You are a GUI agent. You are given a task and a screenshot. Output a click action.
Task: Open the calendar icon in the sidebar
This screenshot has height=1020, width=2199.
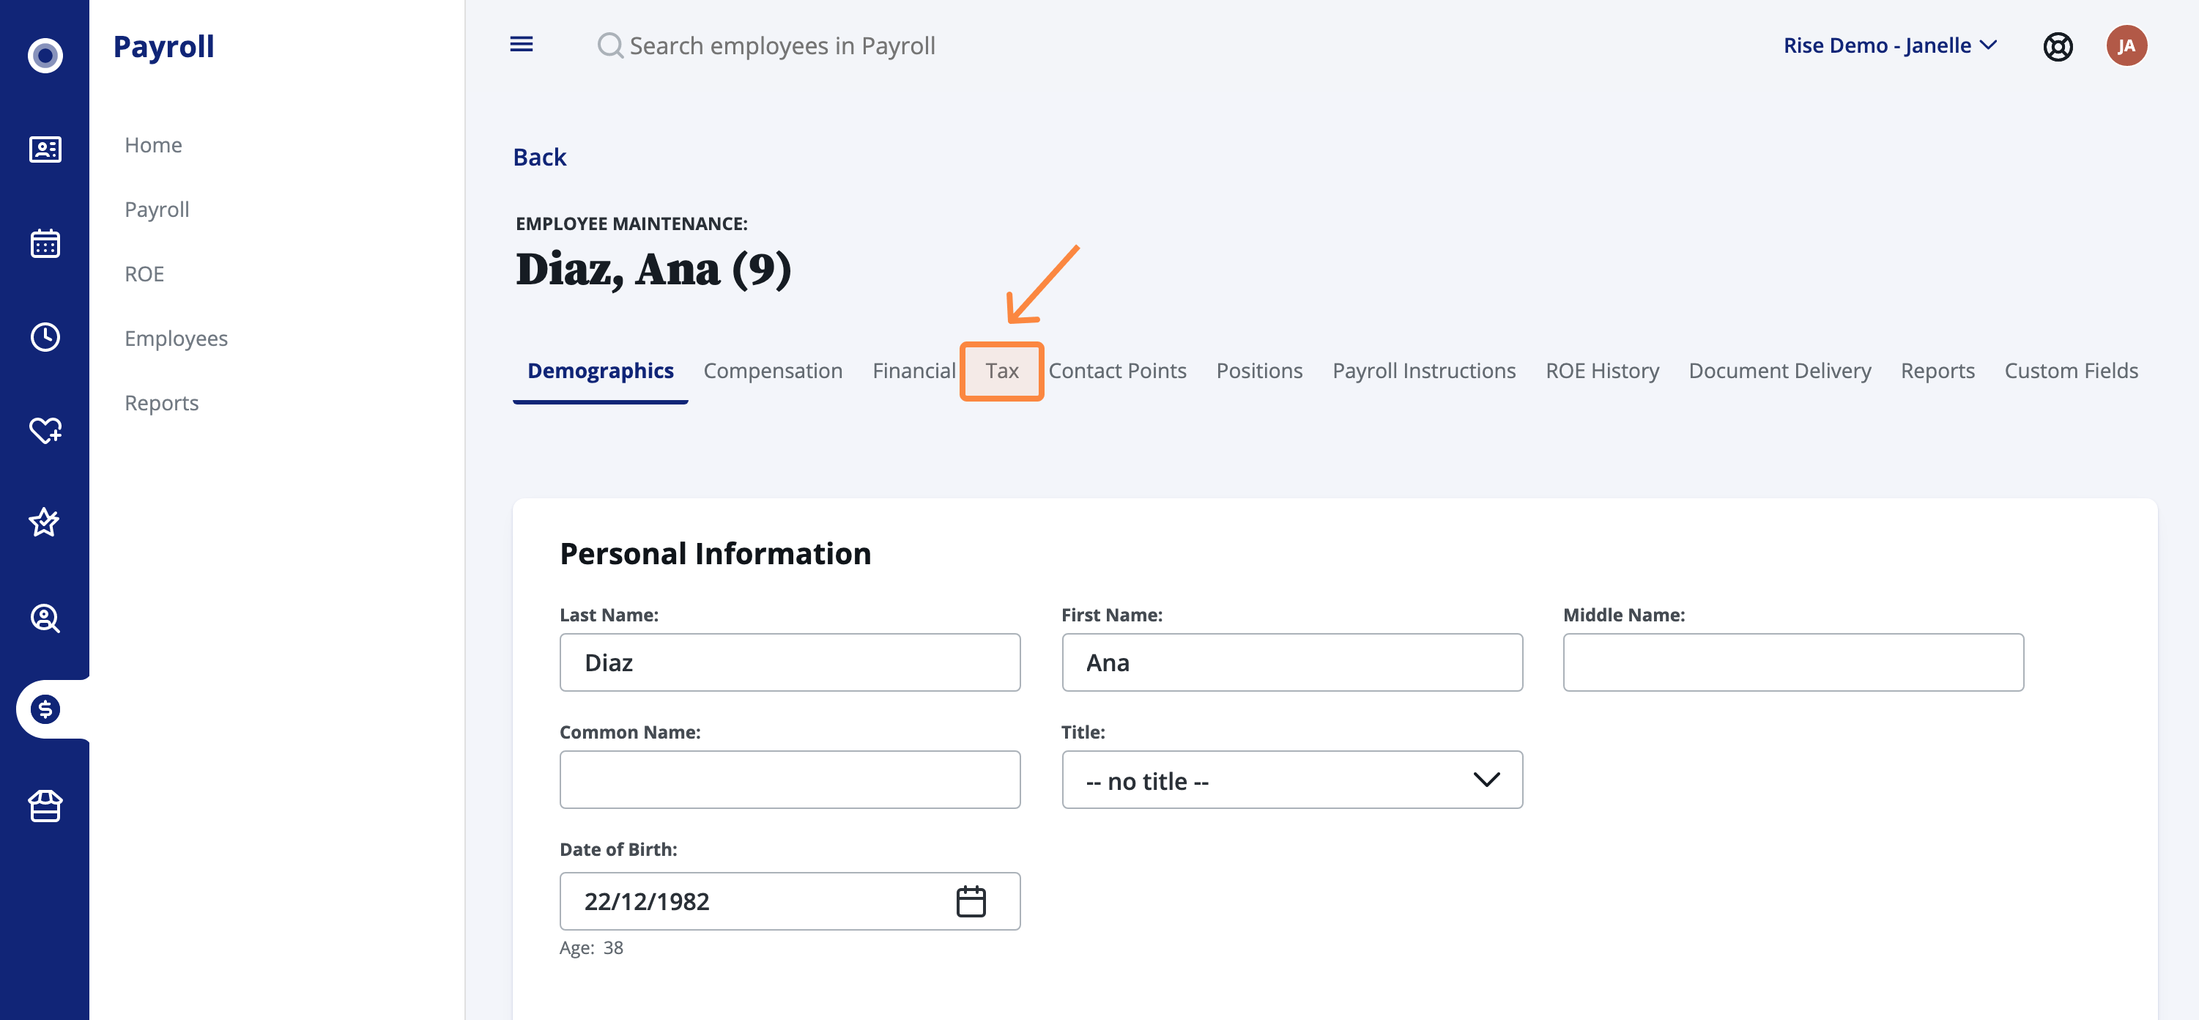[45, 243]
